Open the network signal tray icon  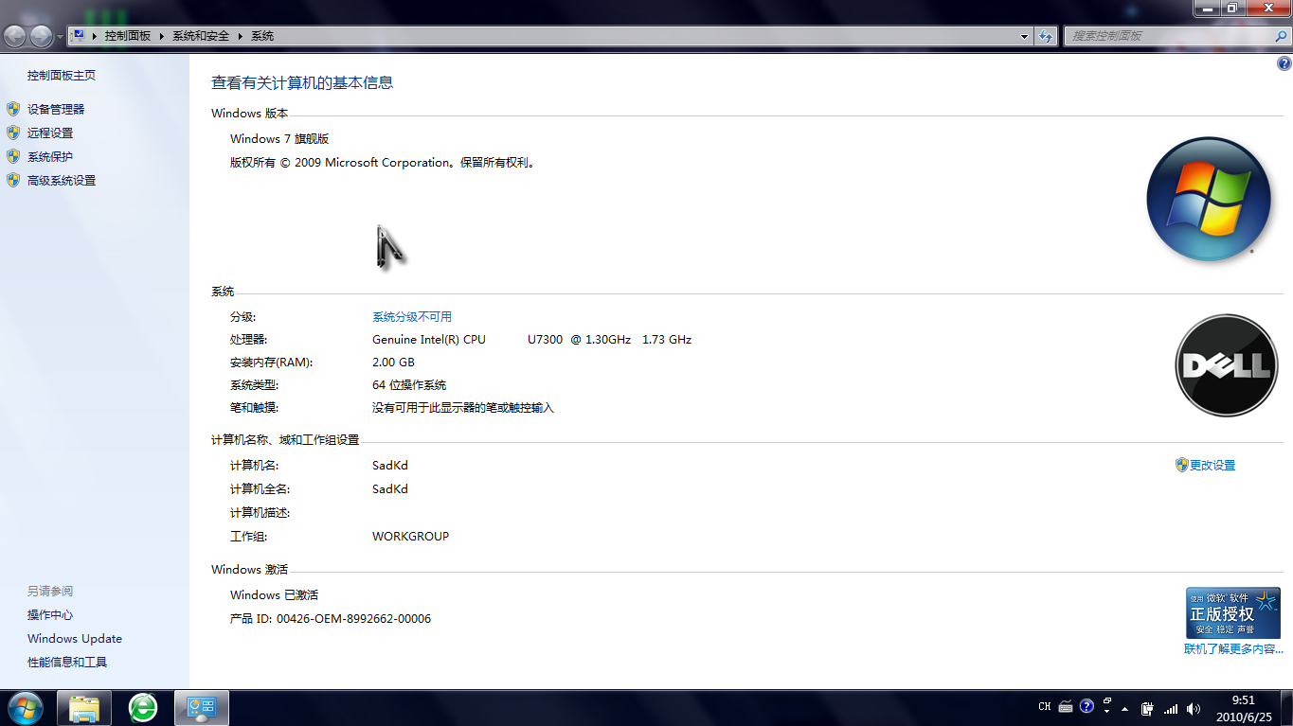click(x=1171, y=708)
